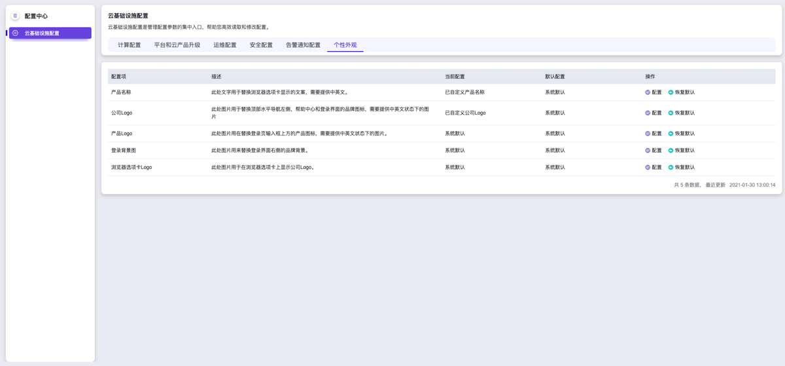This screenshot has height=366, width=785.
Task: Click the 云基础设施配置 sidebar gear icon
Action: pos(16,33)
